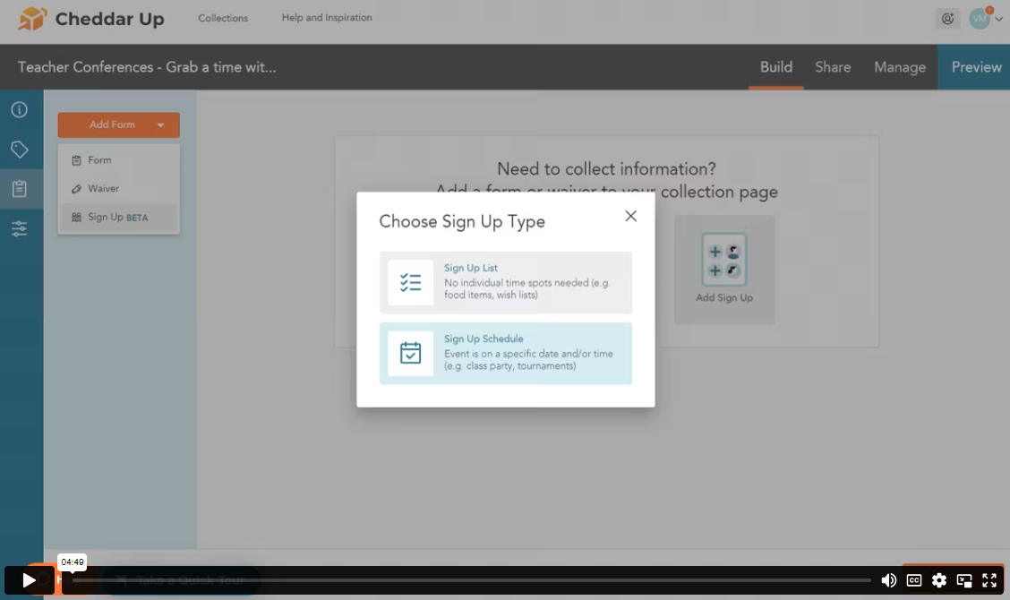Enable picture-in-picture mode
Viewport: 1010px width, 600px height.
[964, 580]
